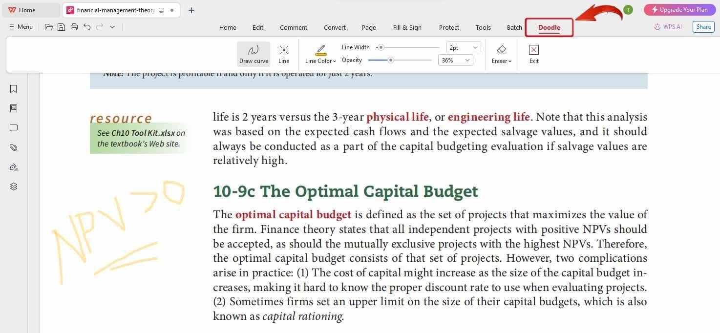Open a new tab with plus icon

[x=191, y=10]
